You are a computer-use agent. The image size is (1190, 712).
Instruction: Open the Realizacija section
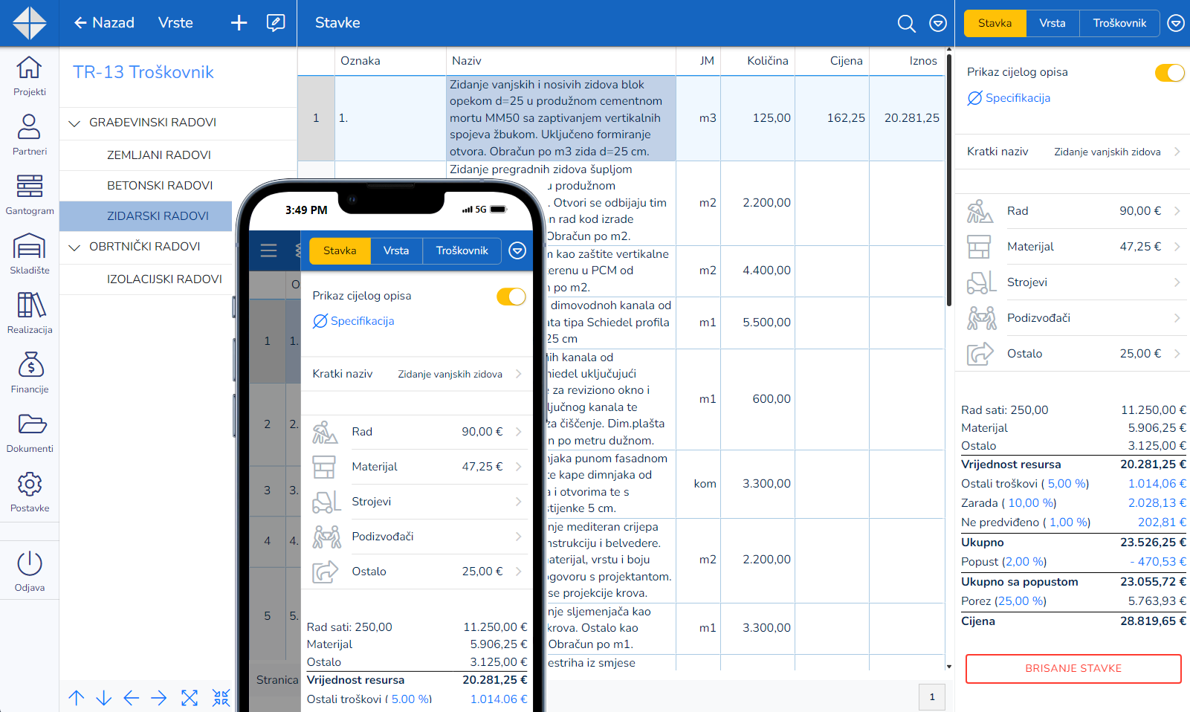coord(30,312)
